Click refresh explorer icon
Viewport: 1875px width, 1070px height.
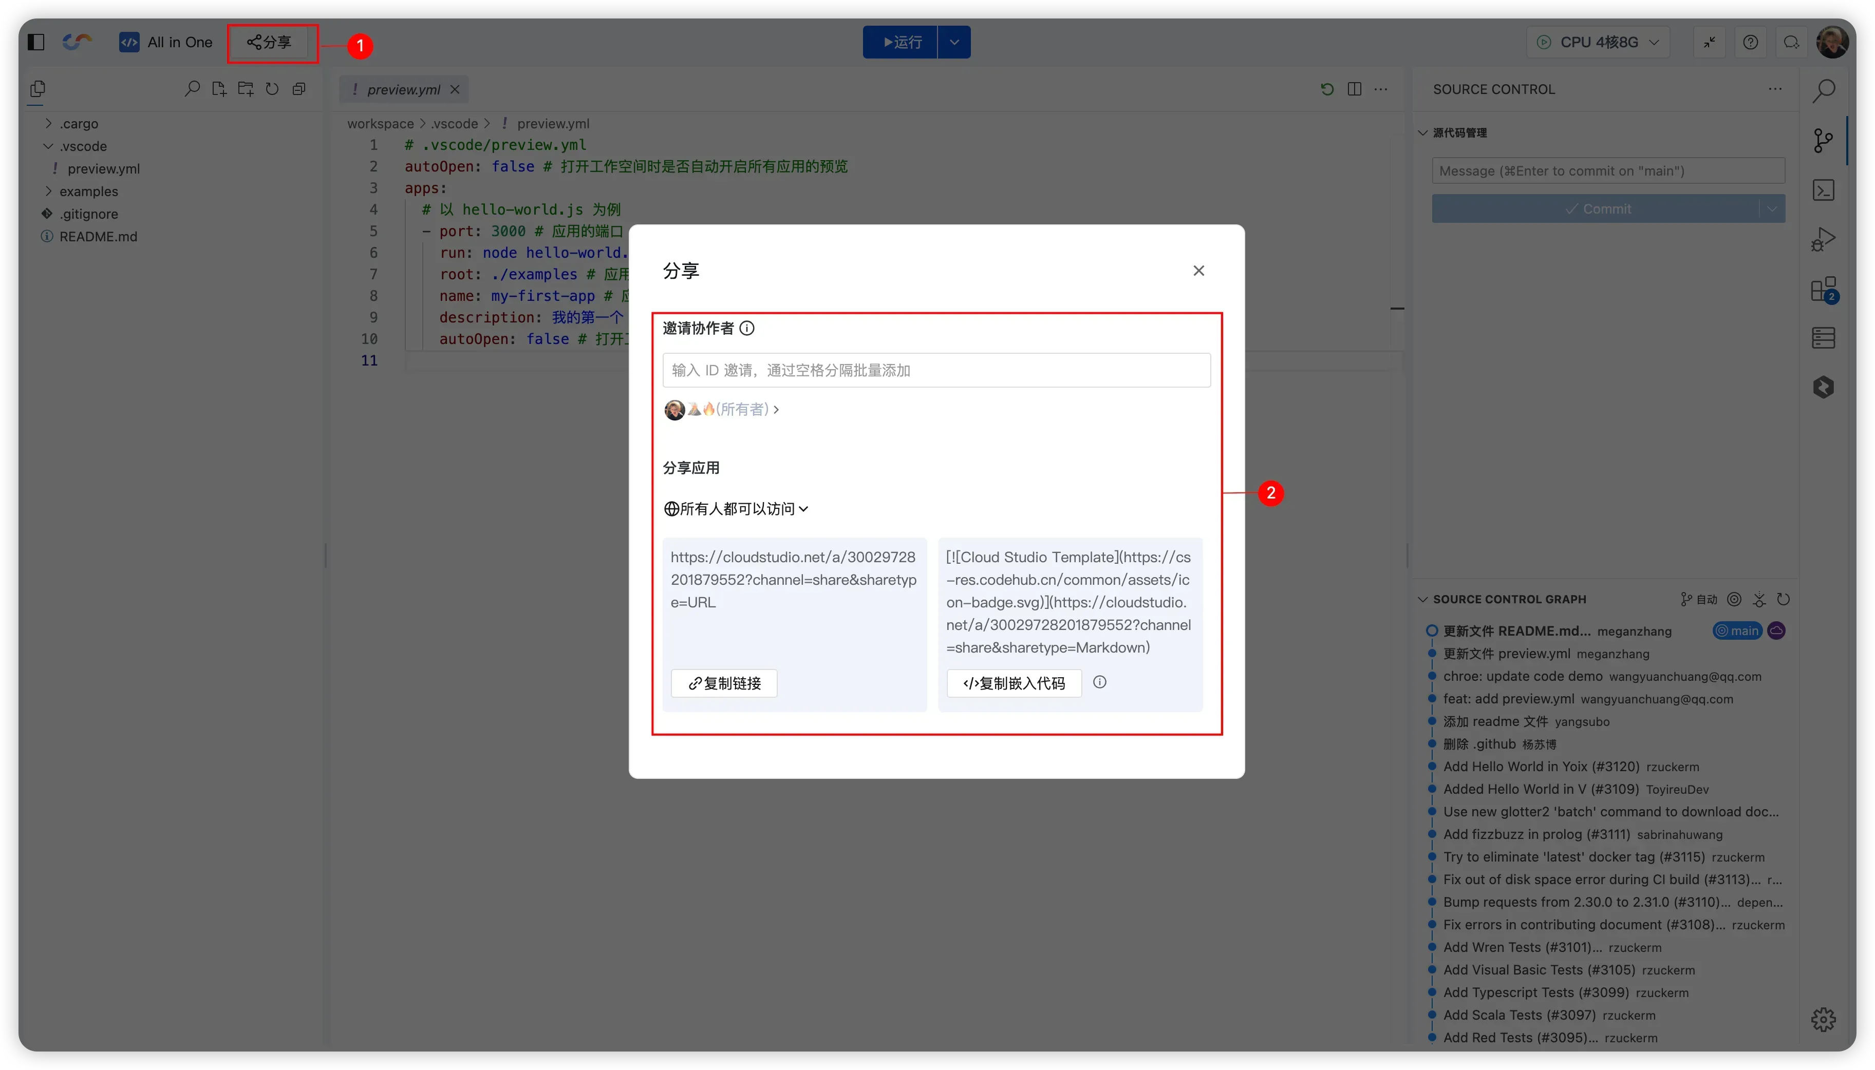point(272,89)
